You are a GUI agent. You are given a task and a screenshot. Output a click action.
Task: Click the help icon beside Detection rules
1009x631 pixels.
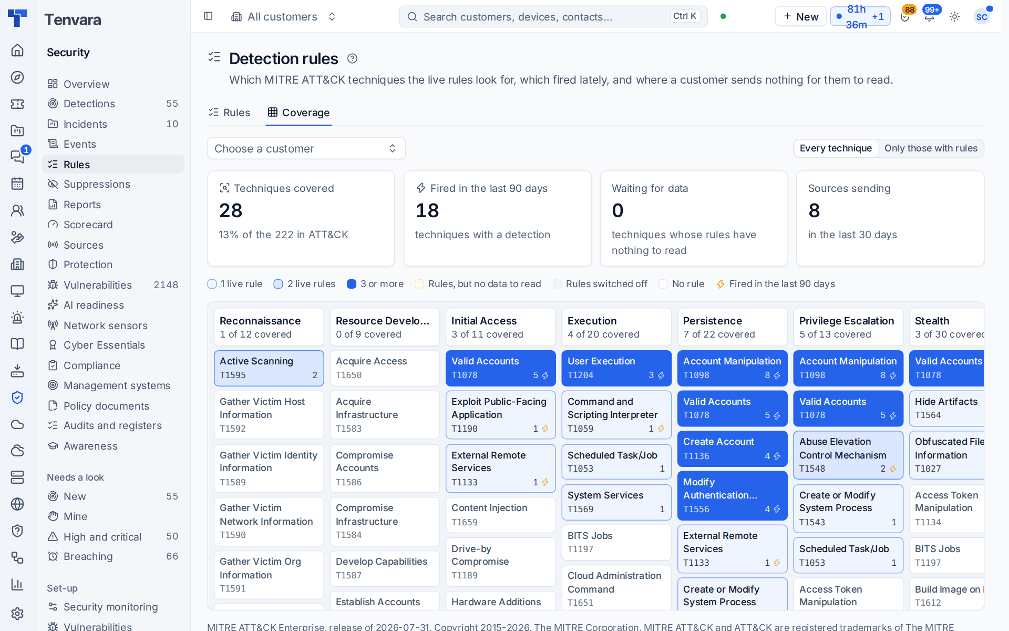pos(353,59)
